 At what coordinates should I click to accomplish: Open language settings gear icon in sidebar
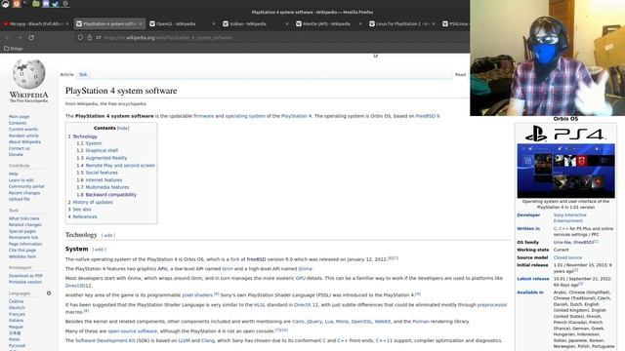point(49,293)
